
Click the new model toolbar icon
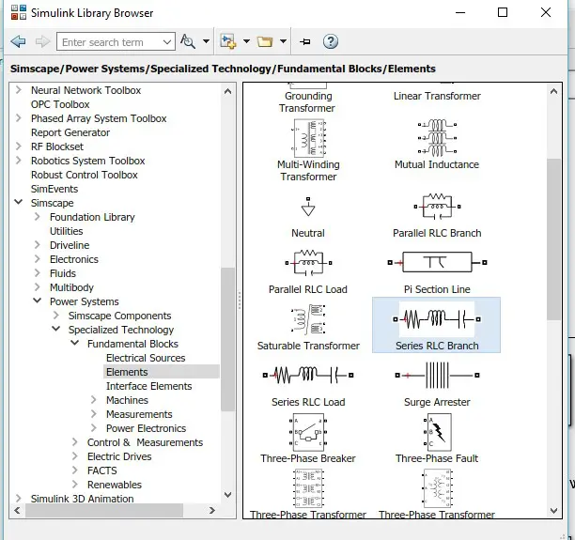tap(227, 42)
